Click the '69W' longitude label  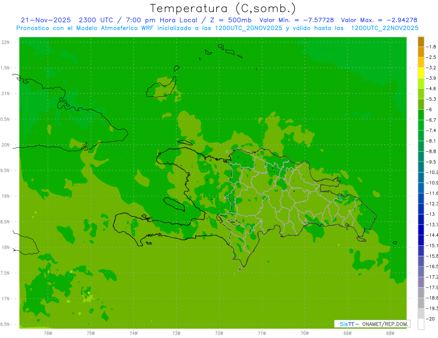347,333
